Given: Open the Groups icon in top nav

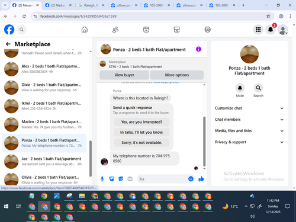Looking at the screenshot, I should tap(207, 30).
